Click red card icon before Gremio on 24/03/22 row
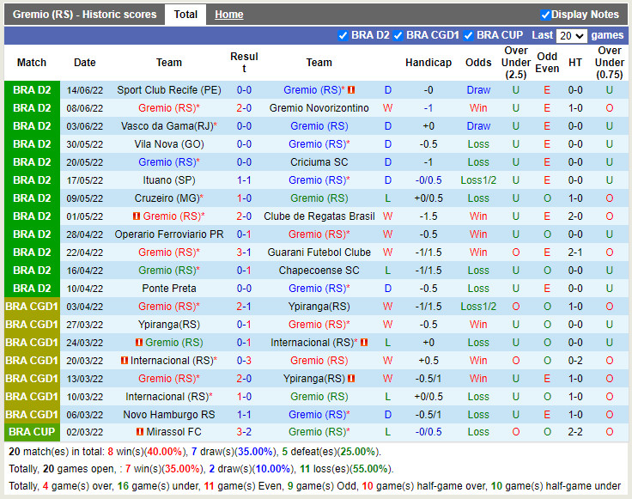632x499 pixels. (x=138, y=343)
